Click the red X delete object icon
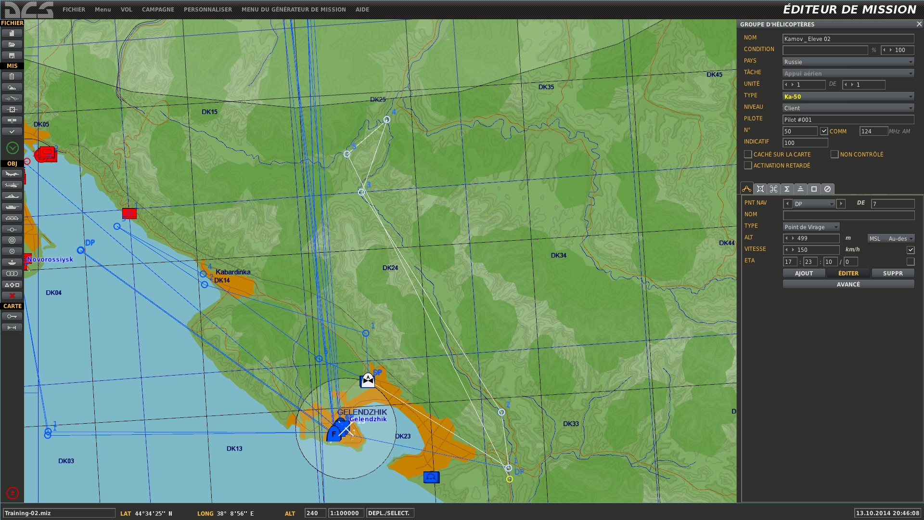The image size is (924, 520). 12,296
